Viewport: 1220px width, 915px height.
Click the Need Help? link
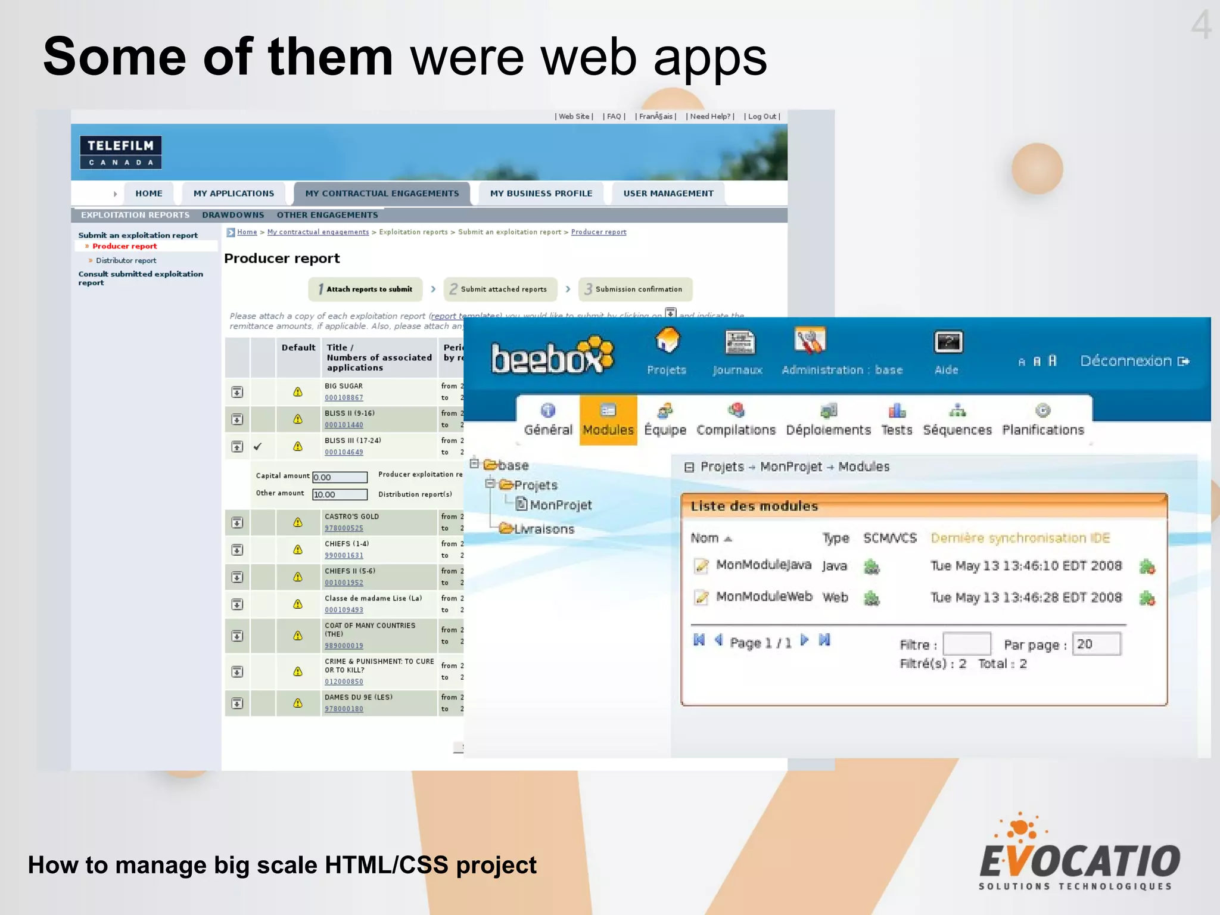click(x=710, y=117)
